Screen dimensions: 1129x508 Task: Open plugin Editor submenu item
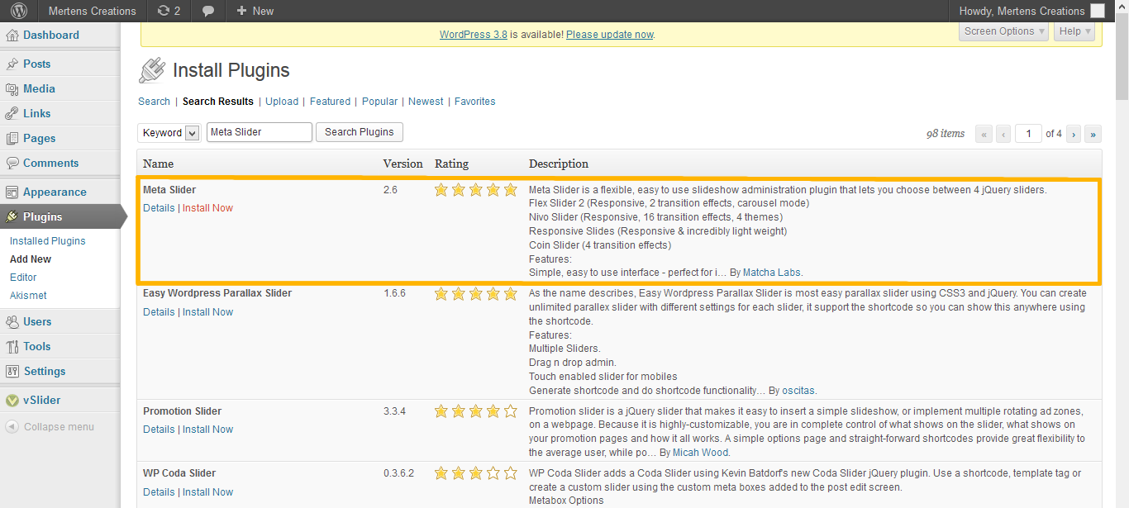pos(23,278)
